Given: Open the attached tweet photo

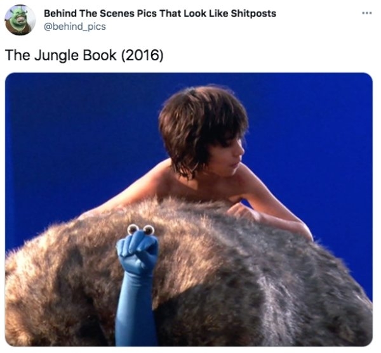Looking at the screenshot, I should (189, 210).
